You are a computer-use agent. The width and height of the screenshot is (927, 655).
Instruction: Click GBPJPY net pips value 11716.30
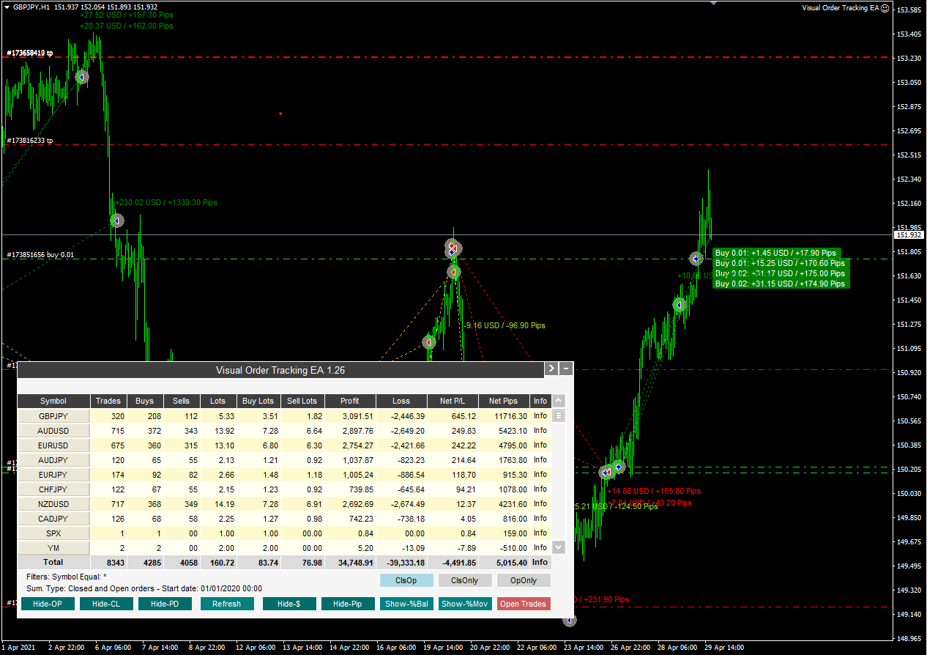[x=510, y=415]
